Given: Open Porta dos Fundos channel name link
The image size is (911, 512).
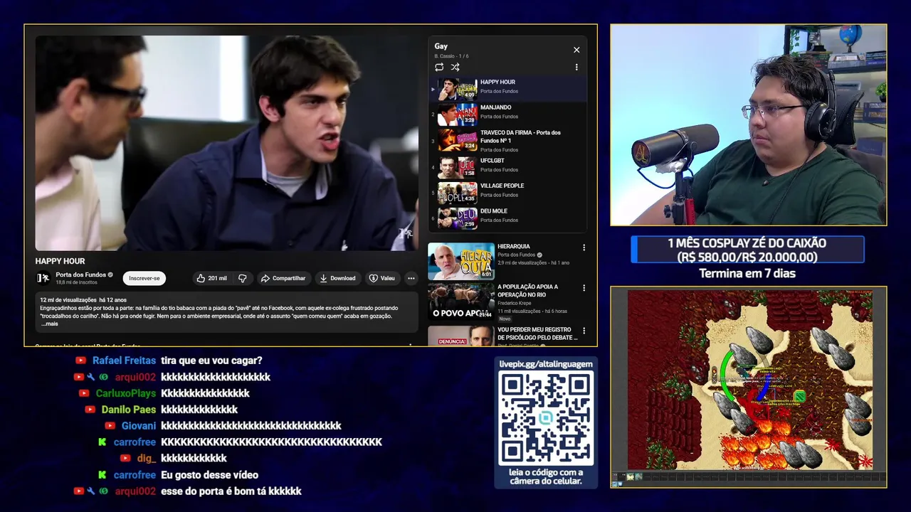Looking at the screenshot, I should coord(81,274).
